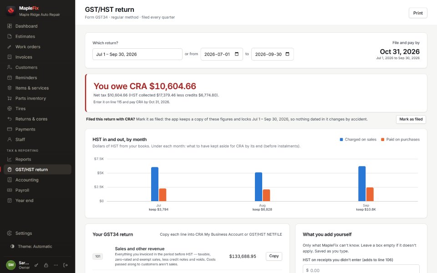Click the Tires wheel icon
437x273 pixels.
coord(10,108)
